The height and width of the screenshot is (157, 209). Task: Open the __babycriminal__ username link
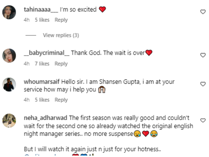point(46,53)
